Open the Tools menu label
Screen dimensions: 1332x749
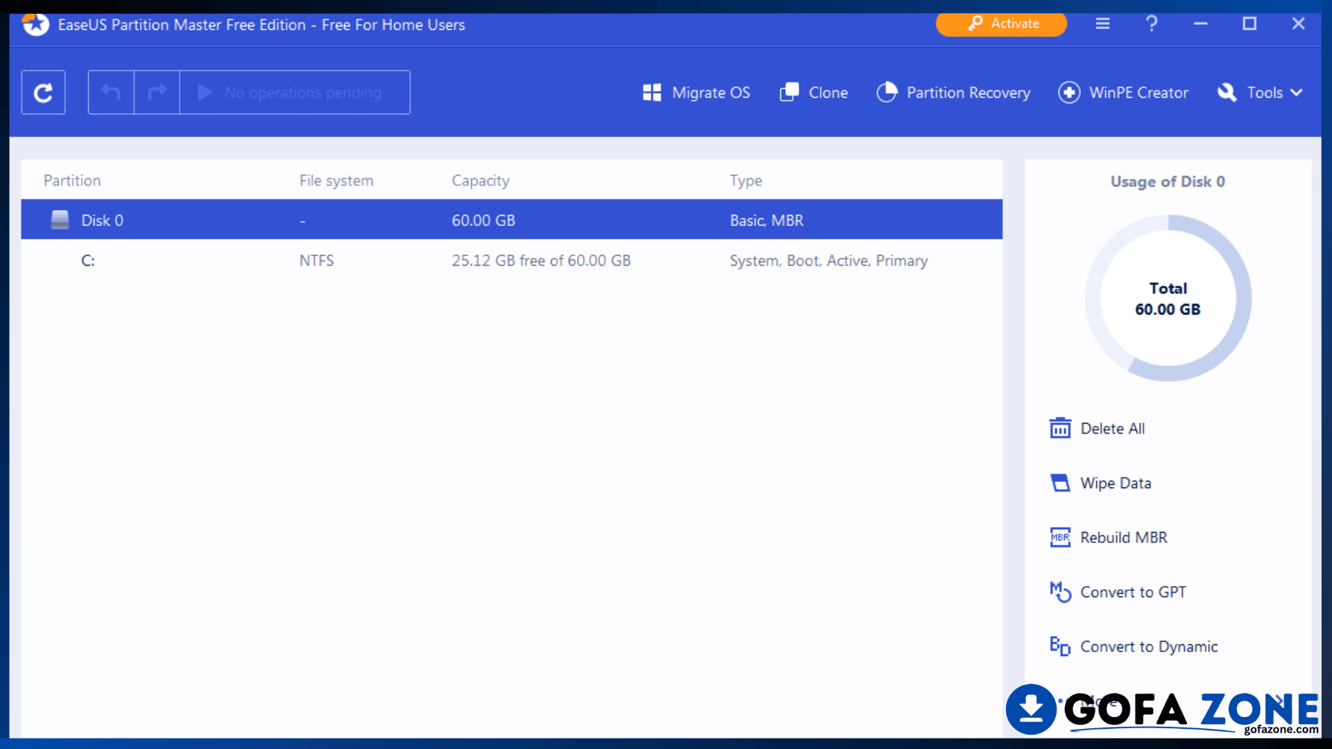[x=1265, y=93]
